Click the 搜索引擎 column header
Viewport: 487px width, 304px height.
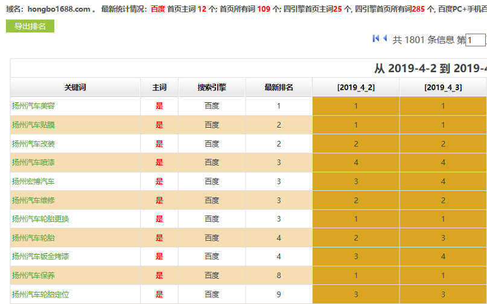click(212, 87)
